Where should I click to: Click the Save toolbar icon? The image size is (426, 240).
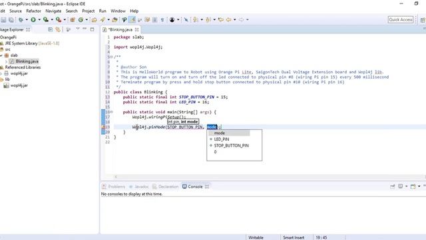click(3, 19)
